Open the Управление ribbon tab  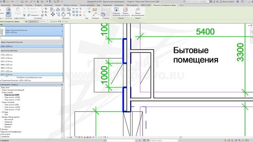[x=107, y=5]
